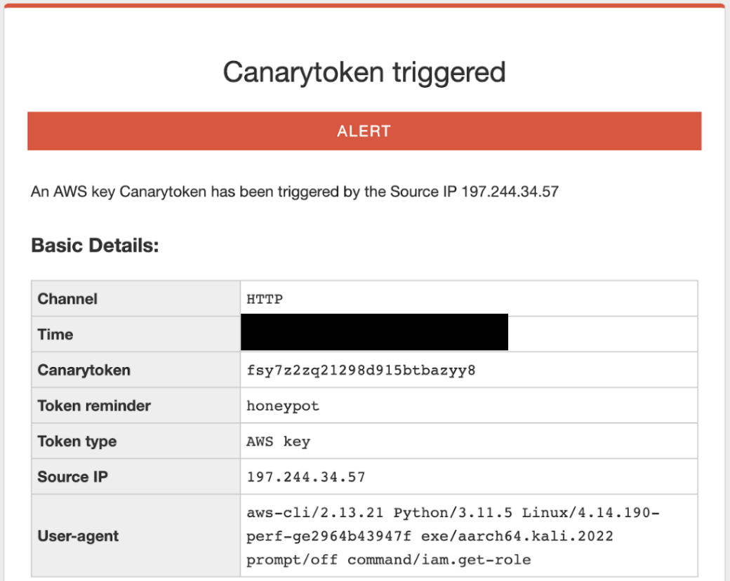This screenshot has width=730, height=581.
Task: Click the "Canarytoken triggered" heading
Action: tap(364, 72)
